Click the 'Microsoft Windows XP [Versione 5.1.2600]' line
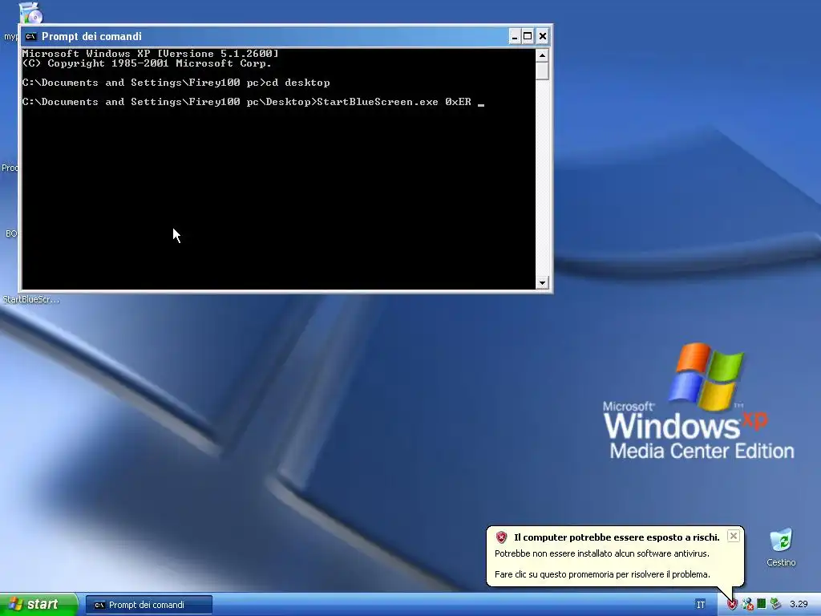Image resolution: width=821 pixels, height=616 pixels. pyautogui.click(x=150, y=54)
